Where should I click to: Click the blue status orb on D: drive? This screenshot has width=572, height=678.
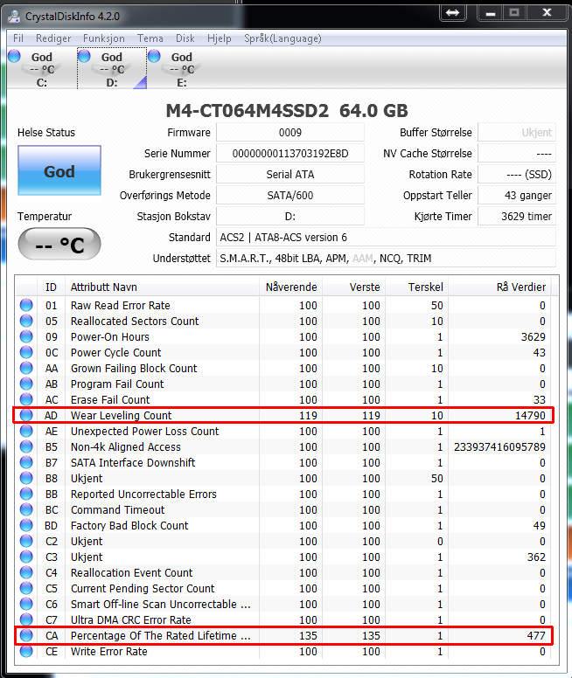click(x=84, y=56)
